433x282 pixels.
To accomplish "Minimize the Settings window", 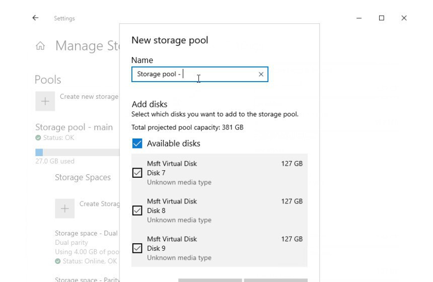I will coord(359,18).
